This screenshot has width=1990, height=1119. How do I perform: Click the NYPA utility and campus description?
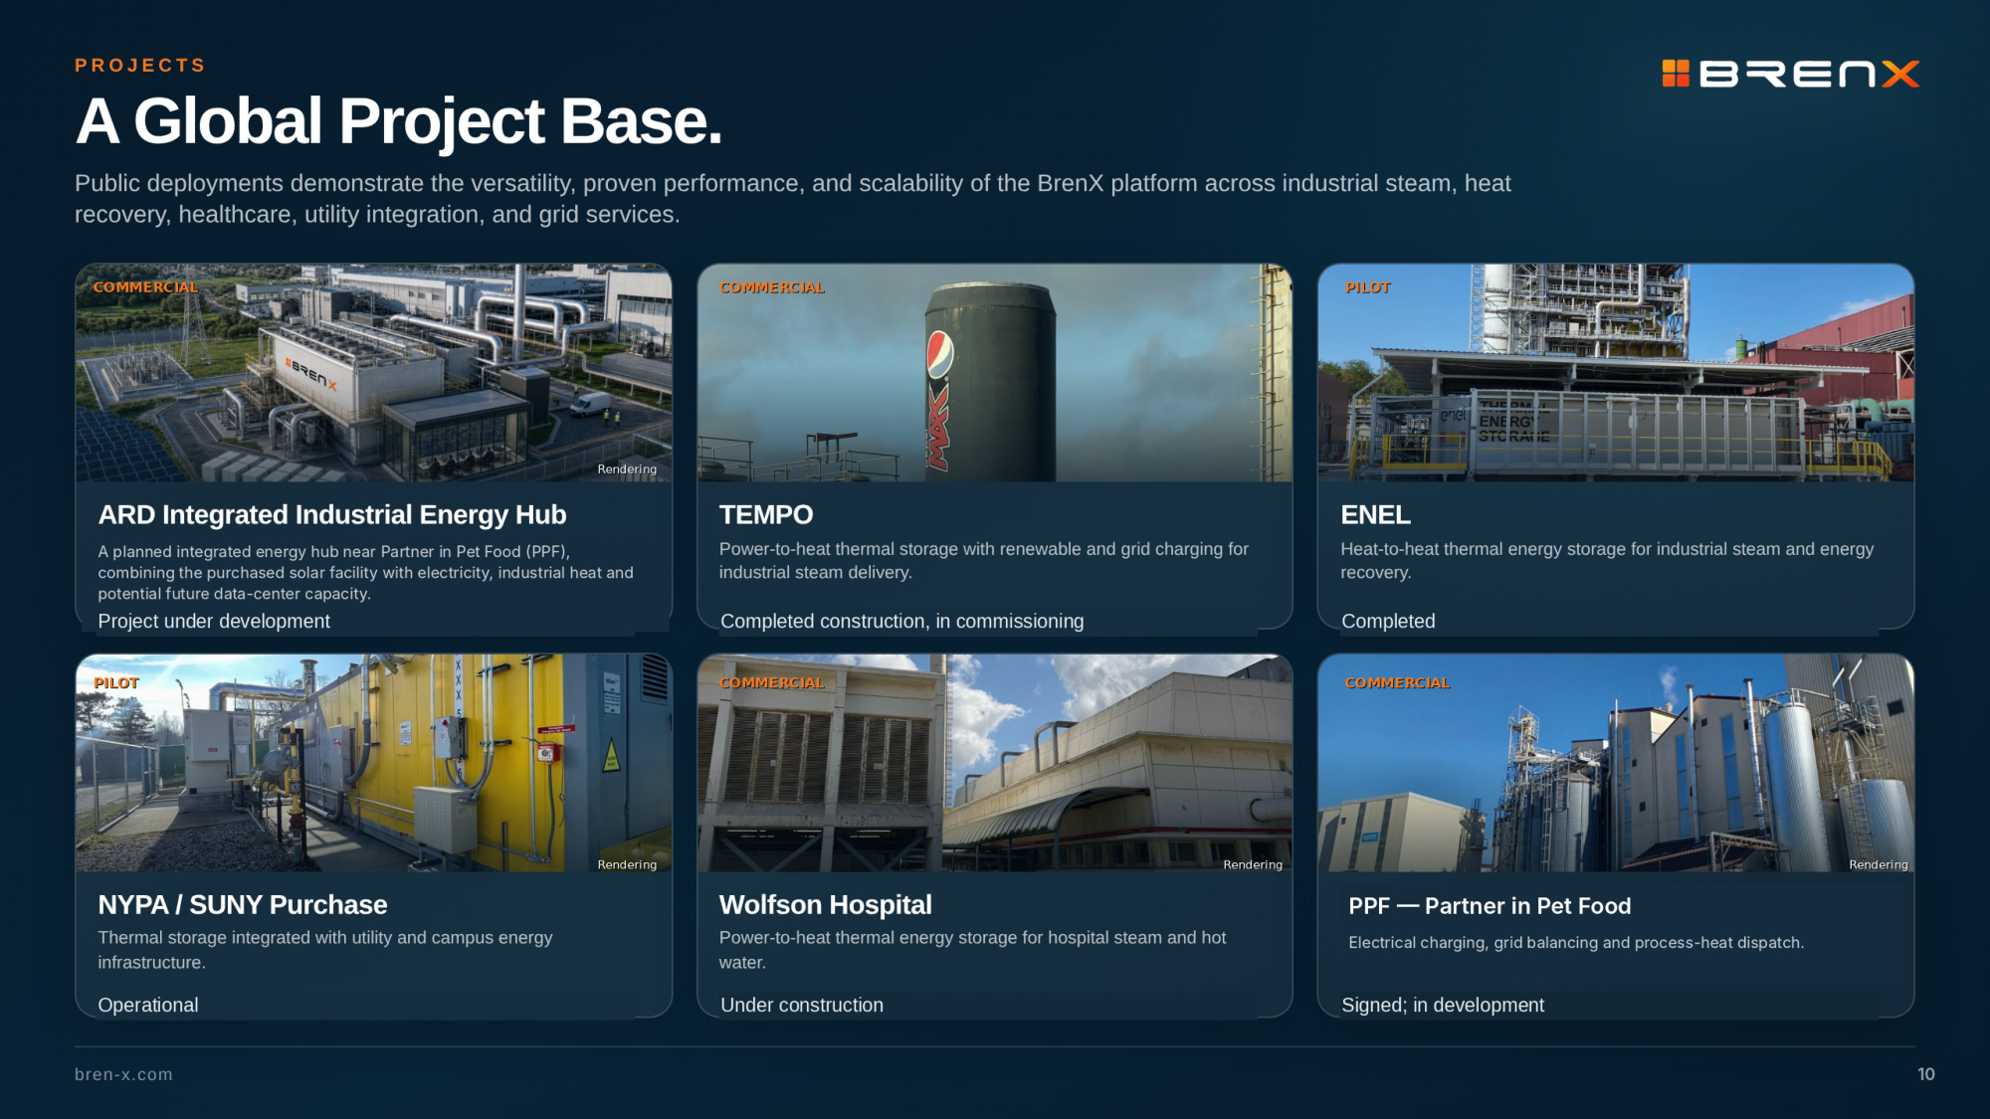click(x=324, y=950)
